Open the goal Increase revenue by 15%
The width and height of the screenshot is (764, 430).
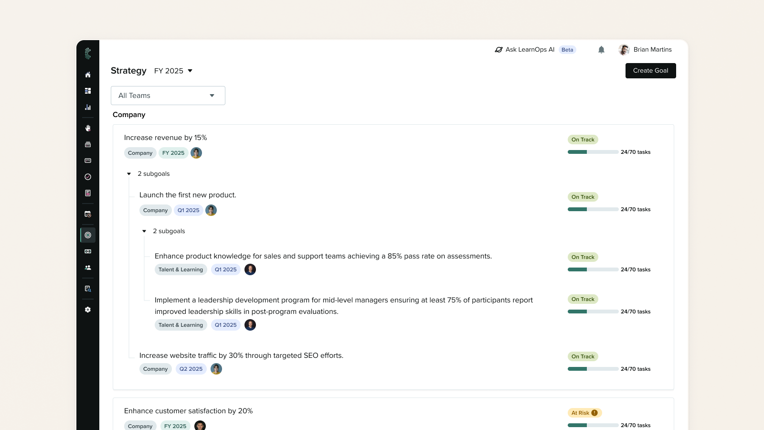click(166, 138)
